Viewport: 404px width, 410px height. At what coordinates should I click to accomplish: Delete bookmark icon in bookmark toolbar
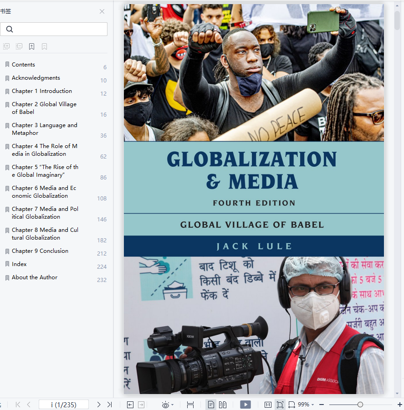tap(45, 46)
